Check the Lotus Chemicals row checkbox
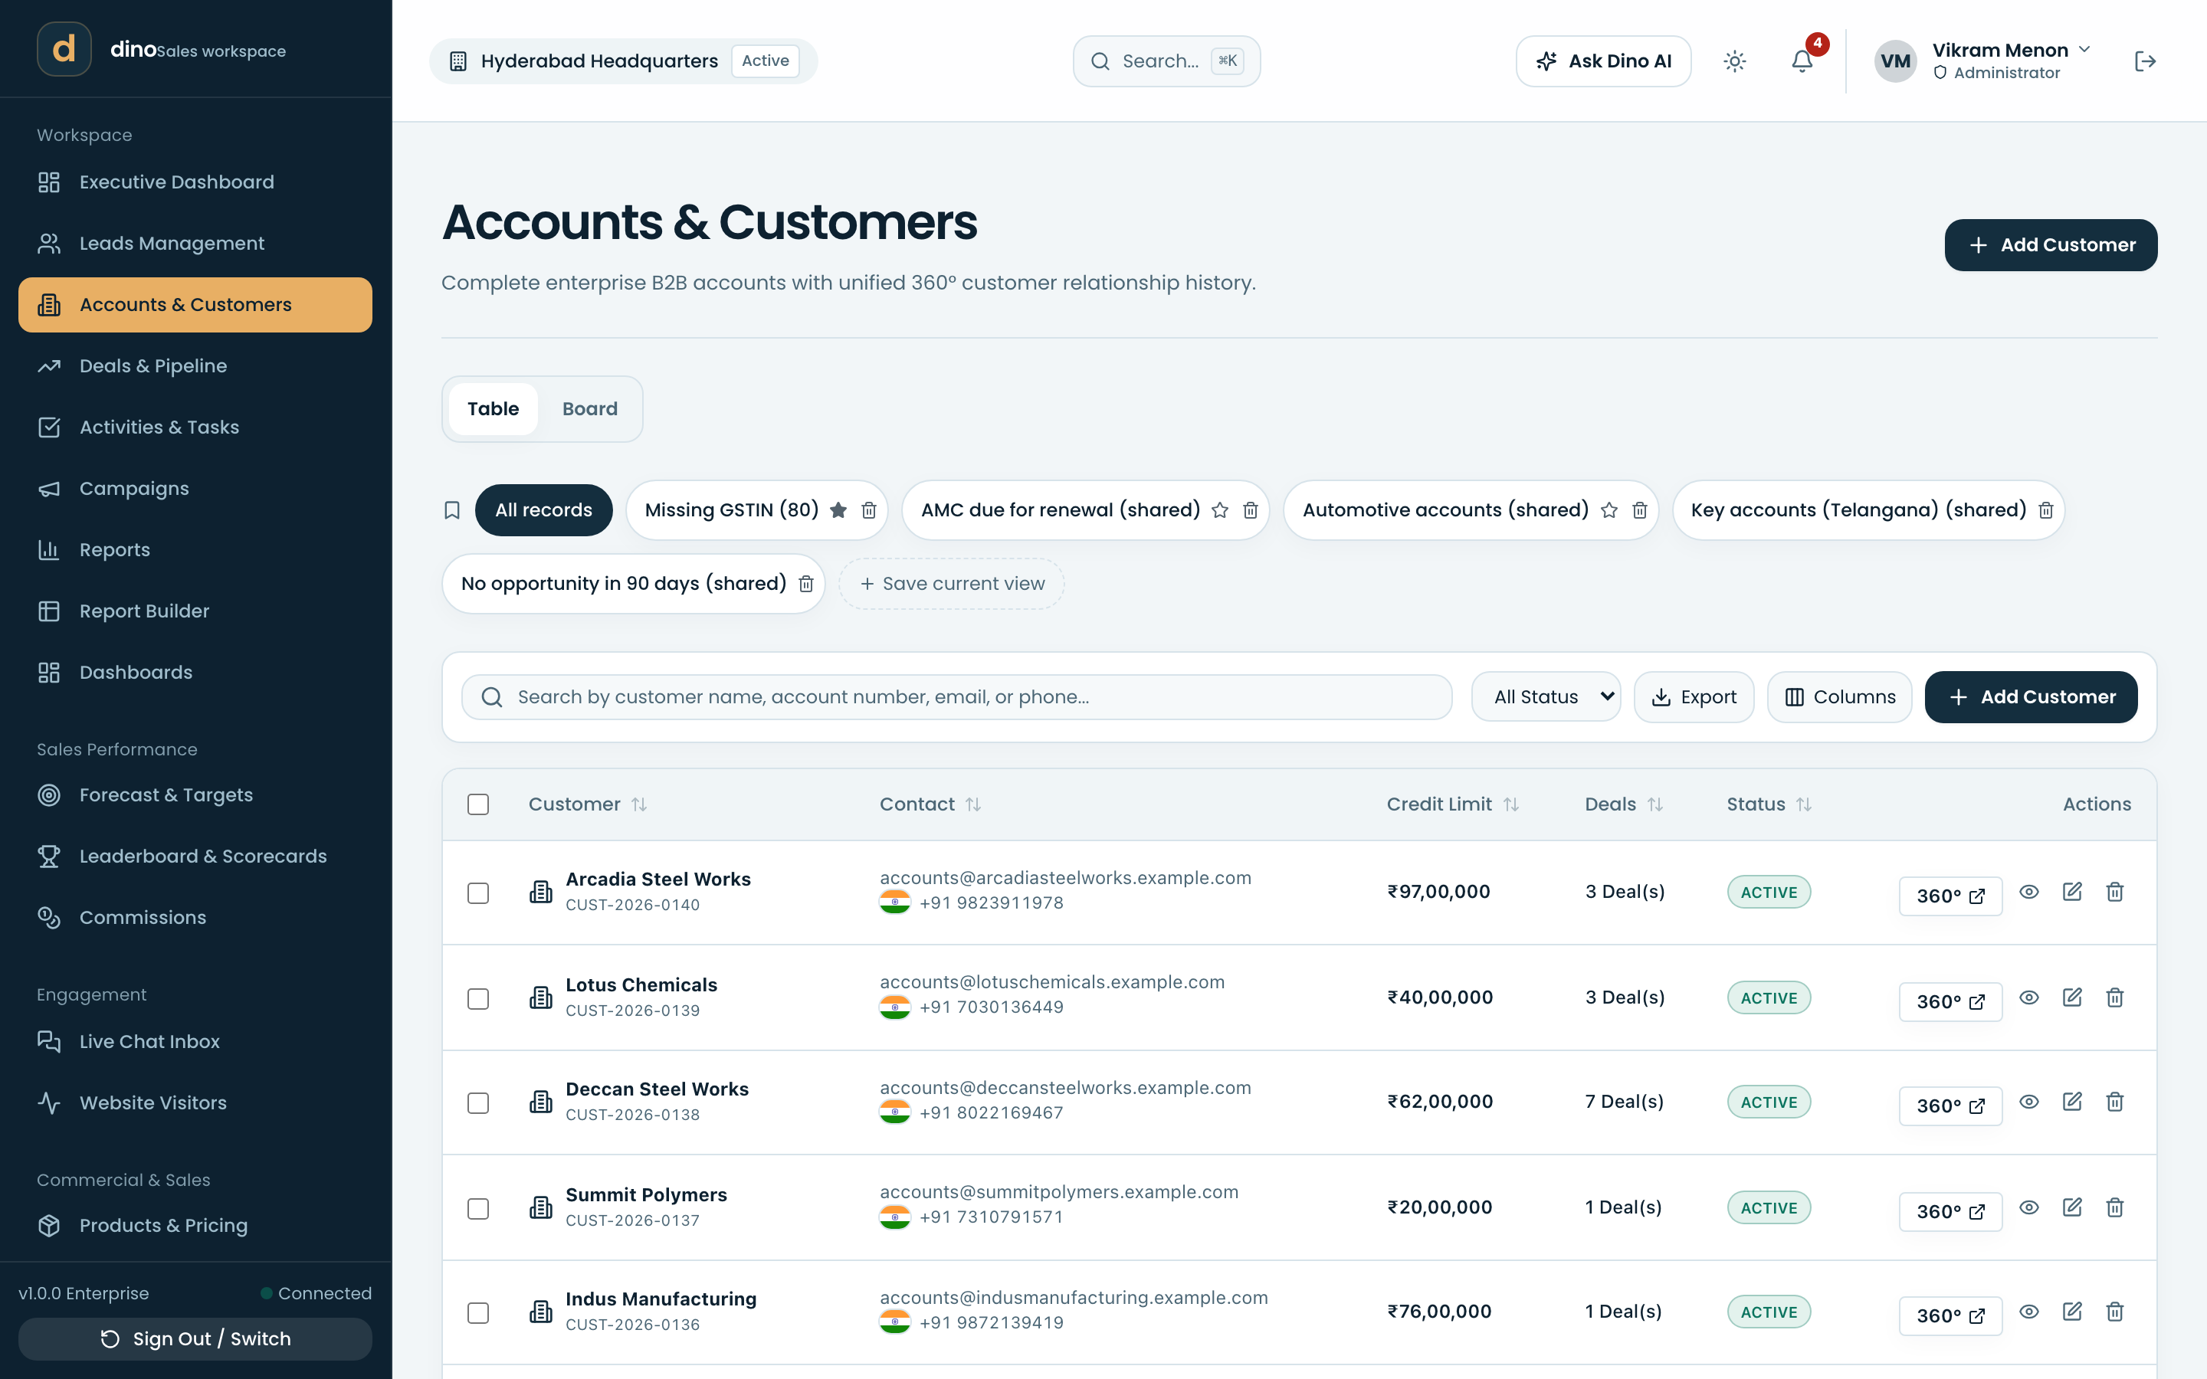 click(478, 999)
